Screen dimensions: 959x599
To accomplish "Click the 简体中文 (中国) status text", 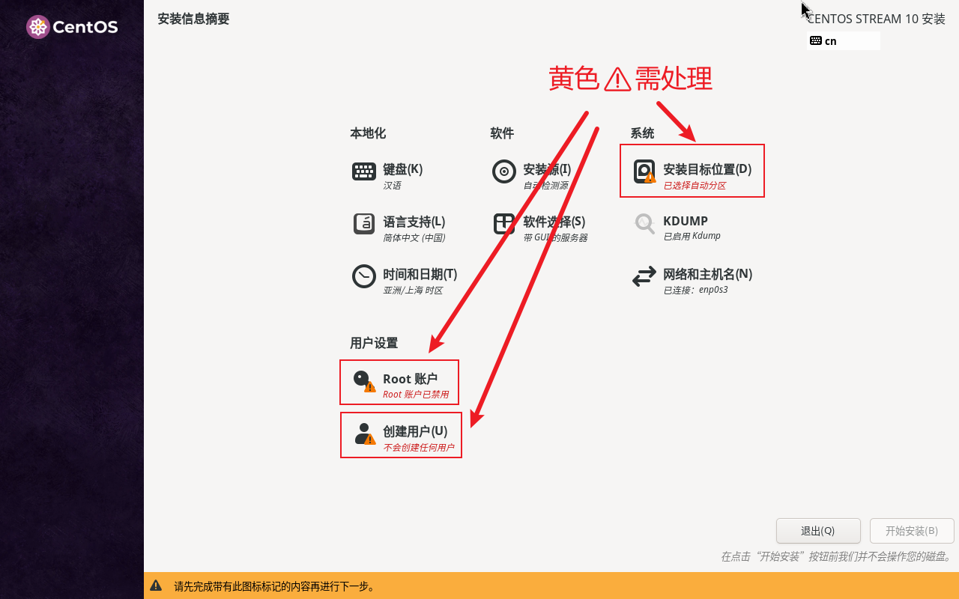I will point(414,238).
